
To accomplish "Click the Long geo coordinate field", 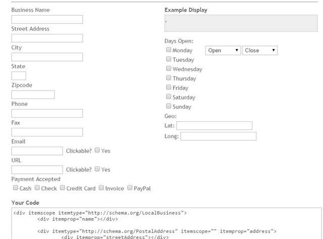I will point(219,136).
